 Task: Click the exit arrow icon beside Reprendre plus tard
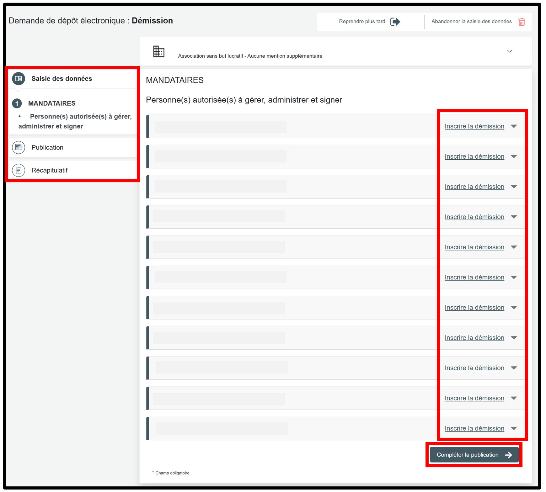[x=395, y=22]
